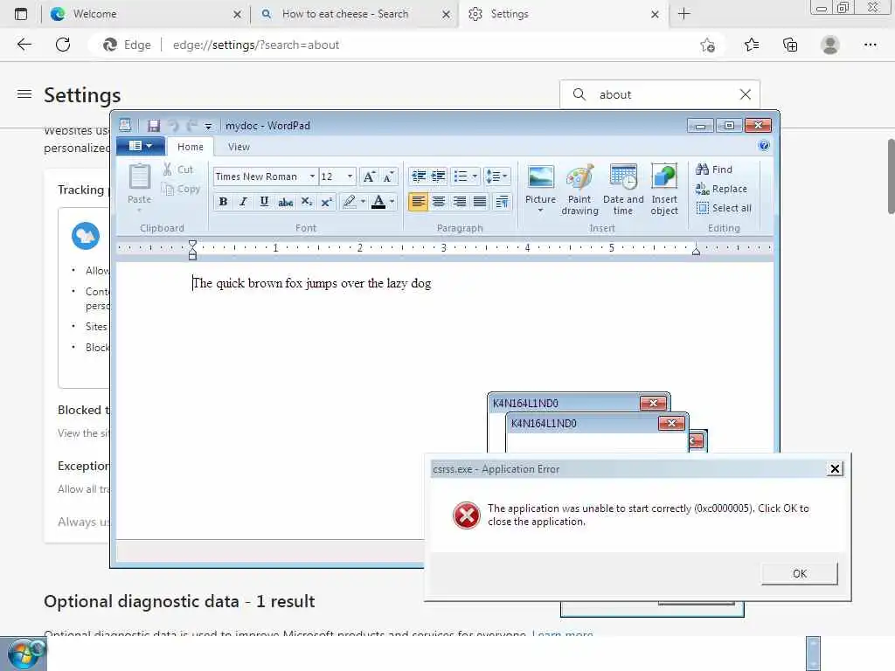
Task: Open Edge Settings and more menu
Action: 870,45
